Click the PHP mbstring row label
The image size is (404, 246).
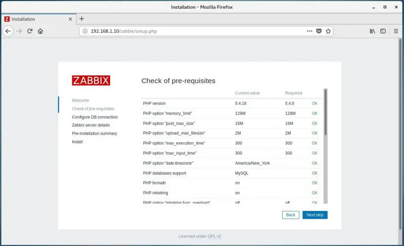coord(155,193)
